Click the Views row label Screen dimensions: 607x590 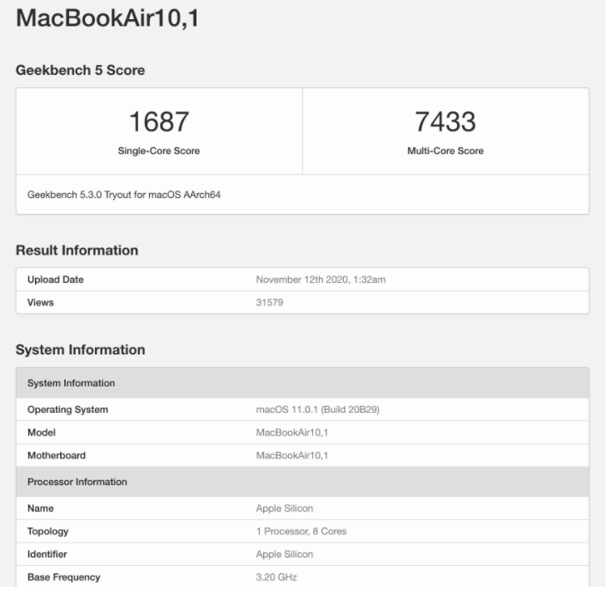coord(40,302)
